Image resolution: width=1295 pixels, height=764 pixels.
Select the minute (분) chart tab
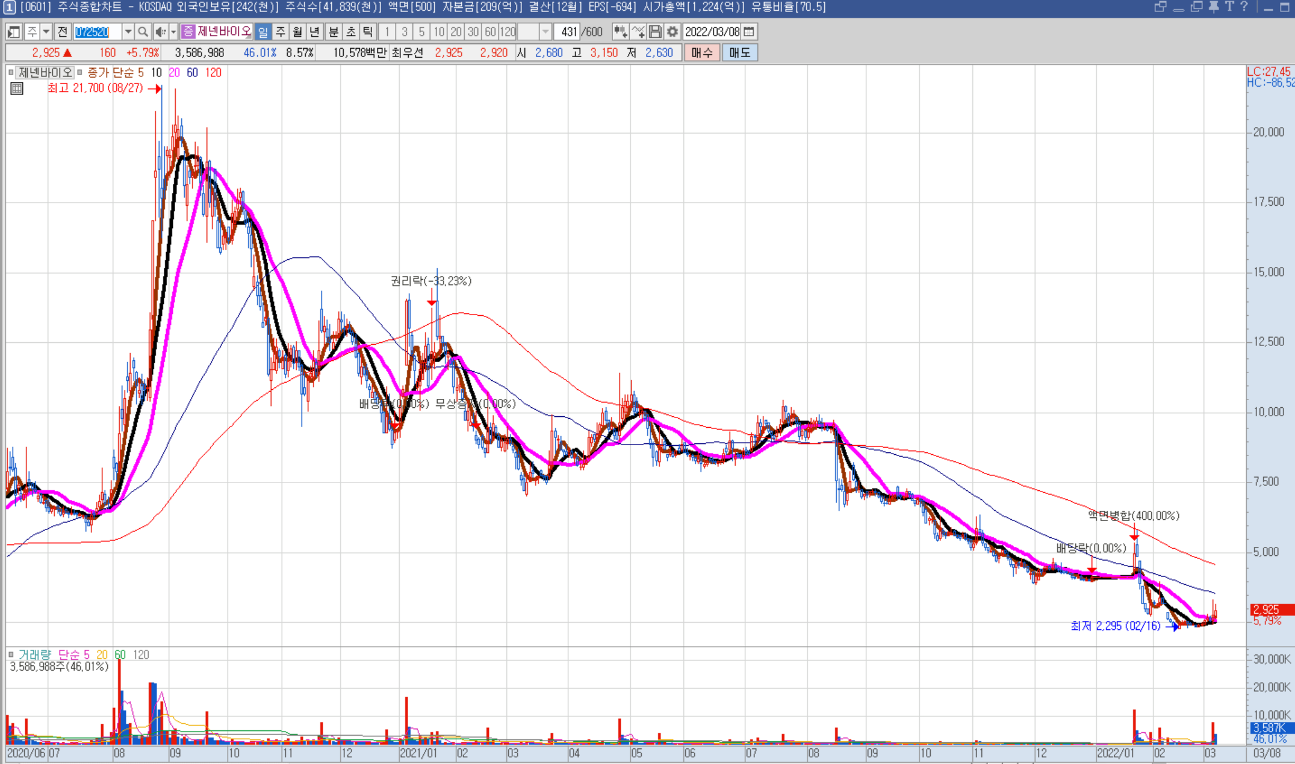click(334, 32)
